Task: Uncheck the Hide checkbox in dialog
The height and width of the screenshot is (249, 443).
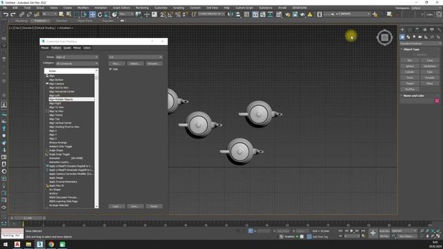Action: click(x=111, y=69)
